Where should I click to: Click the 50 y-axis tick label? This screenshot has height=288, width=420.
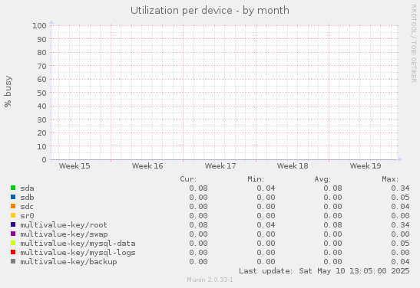click(41, 93)
